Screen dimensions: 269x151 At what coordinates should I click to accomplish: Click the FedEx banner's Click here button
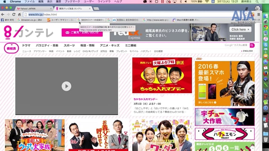(240, 29)
